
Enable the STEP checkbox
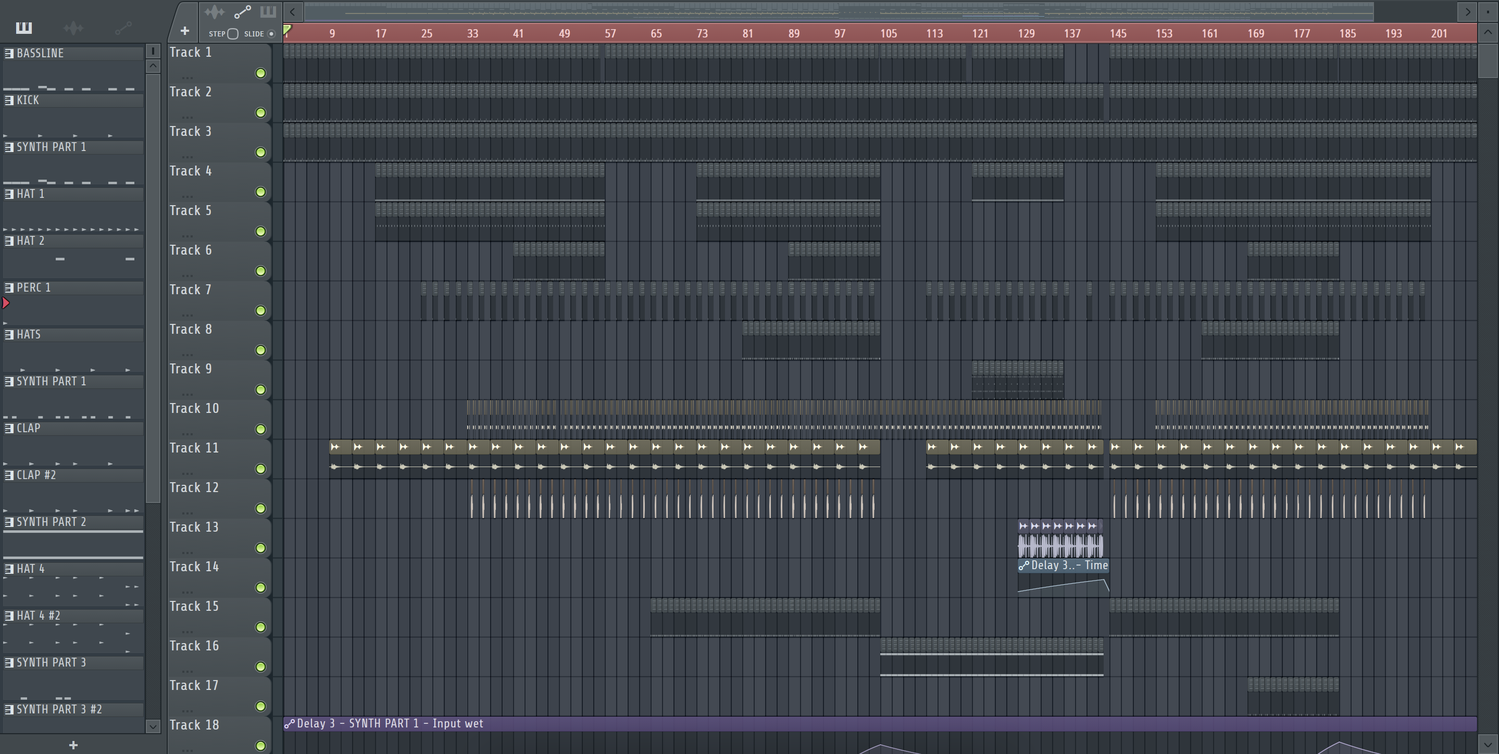tap(233, 34)
